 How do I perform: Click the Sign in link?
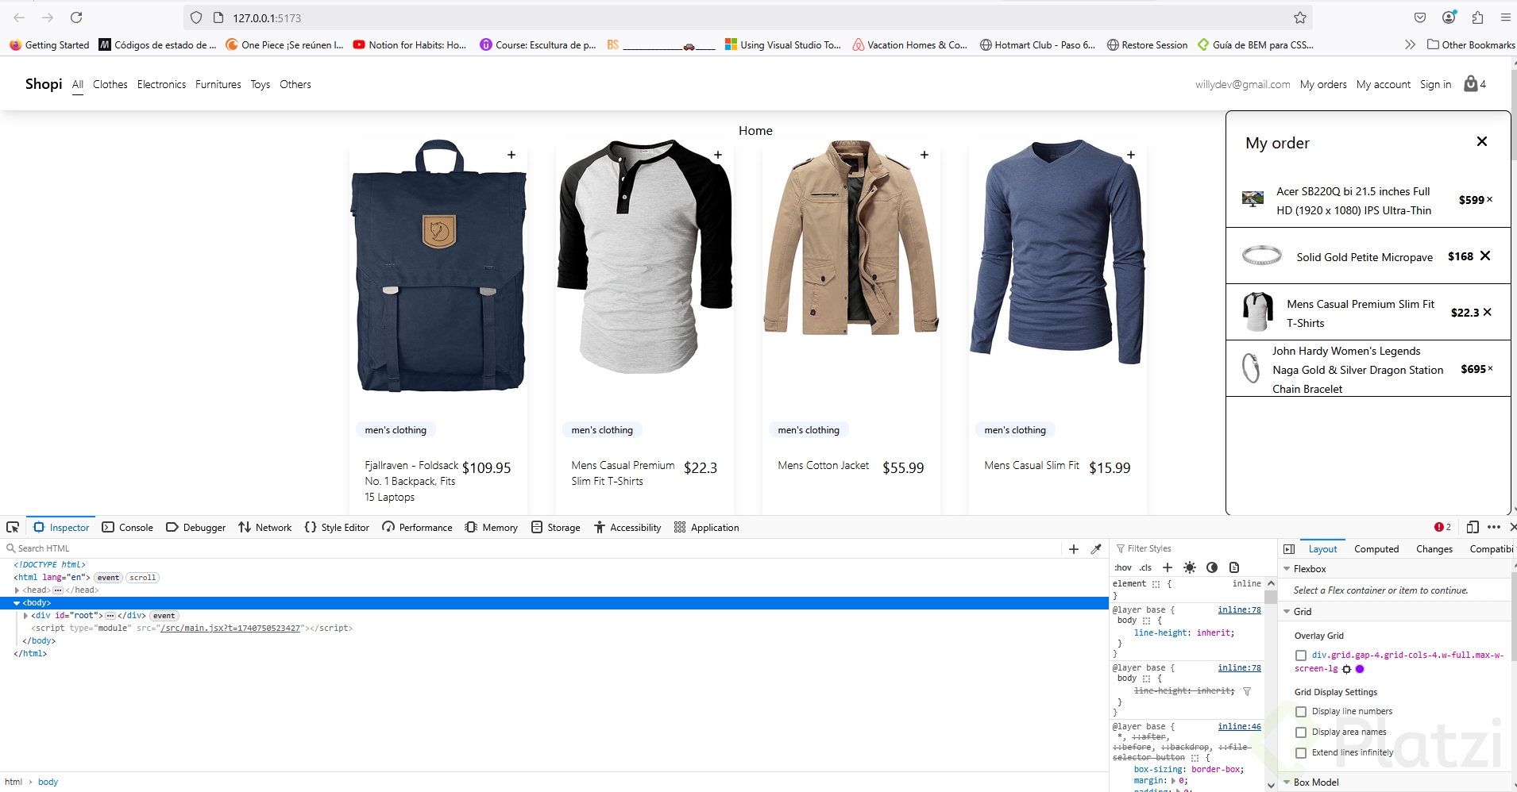pyautogui.click(x=1436, y=84)
